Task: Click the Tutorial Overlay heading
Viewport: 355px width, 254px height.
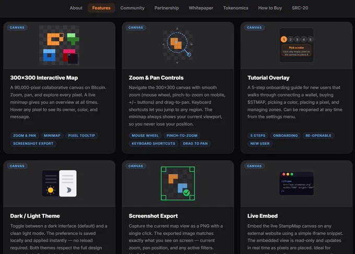Action: (x=268, y=78)
